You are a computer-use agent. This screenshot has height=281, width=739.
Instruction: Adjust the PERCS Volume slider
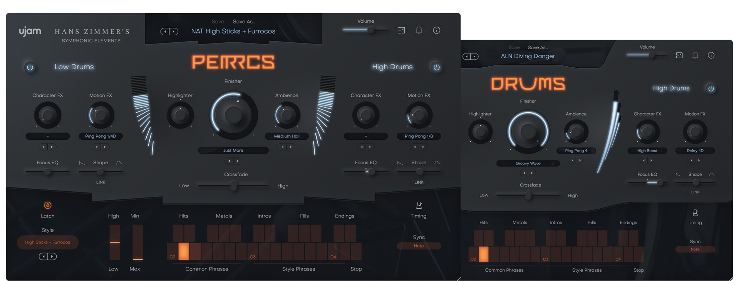[x=365, y=30]
